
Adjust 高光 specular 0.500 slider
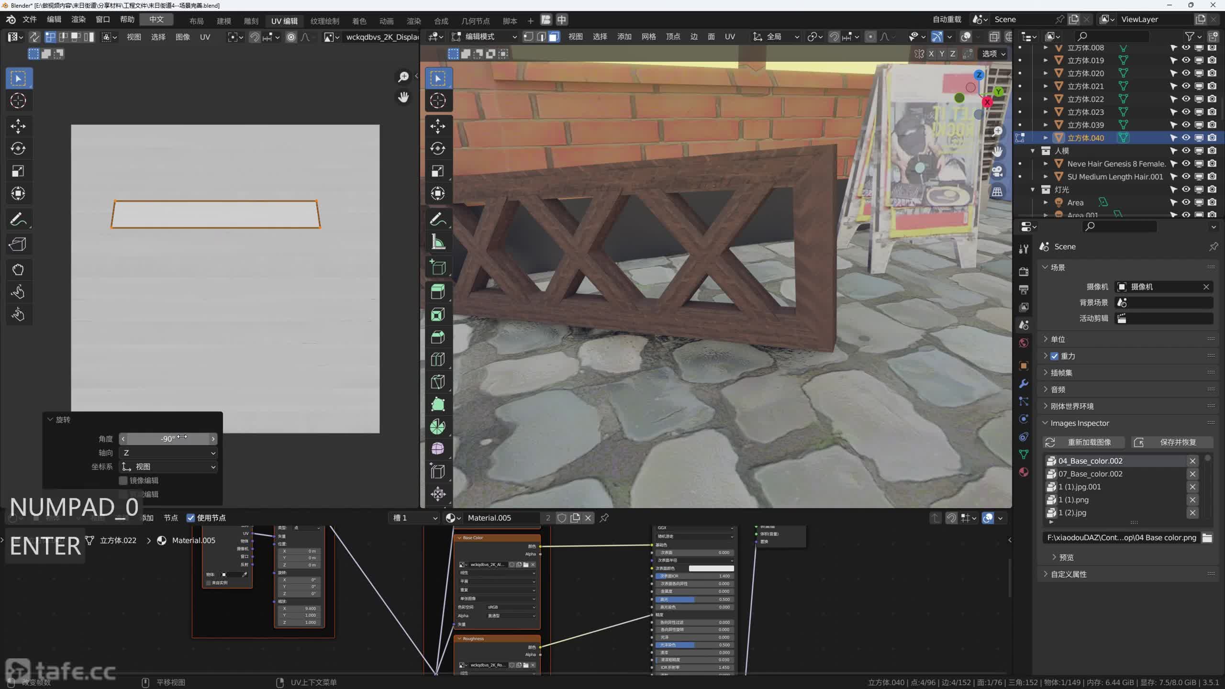[x=694, y=599]
